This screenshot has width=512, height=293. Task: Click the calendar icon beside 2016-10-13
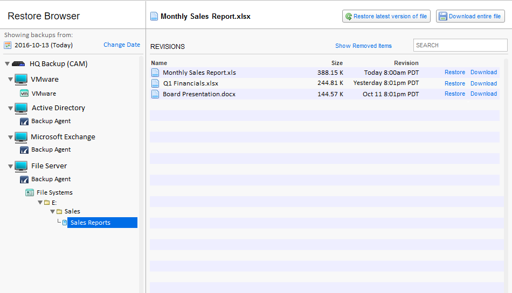[x=8, y=45]
